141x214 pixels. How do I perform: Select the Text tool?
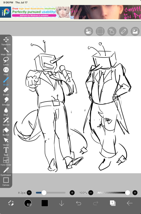[6, 152]
